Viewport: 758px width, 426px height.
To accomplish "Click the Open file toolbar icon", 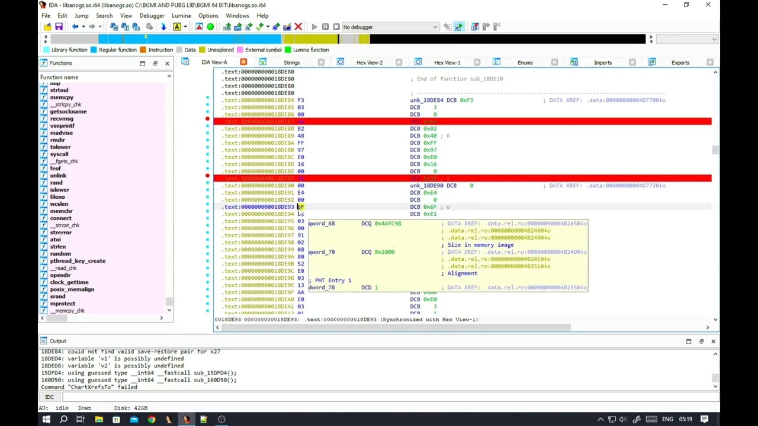I will 47,27.
